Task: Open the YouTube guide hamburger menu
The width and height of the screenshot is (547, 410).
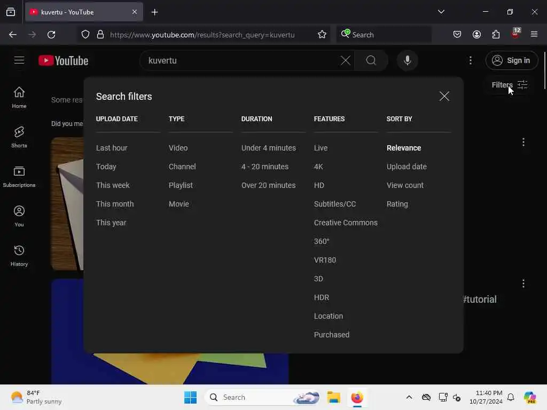Action: pos(19,60)
